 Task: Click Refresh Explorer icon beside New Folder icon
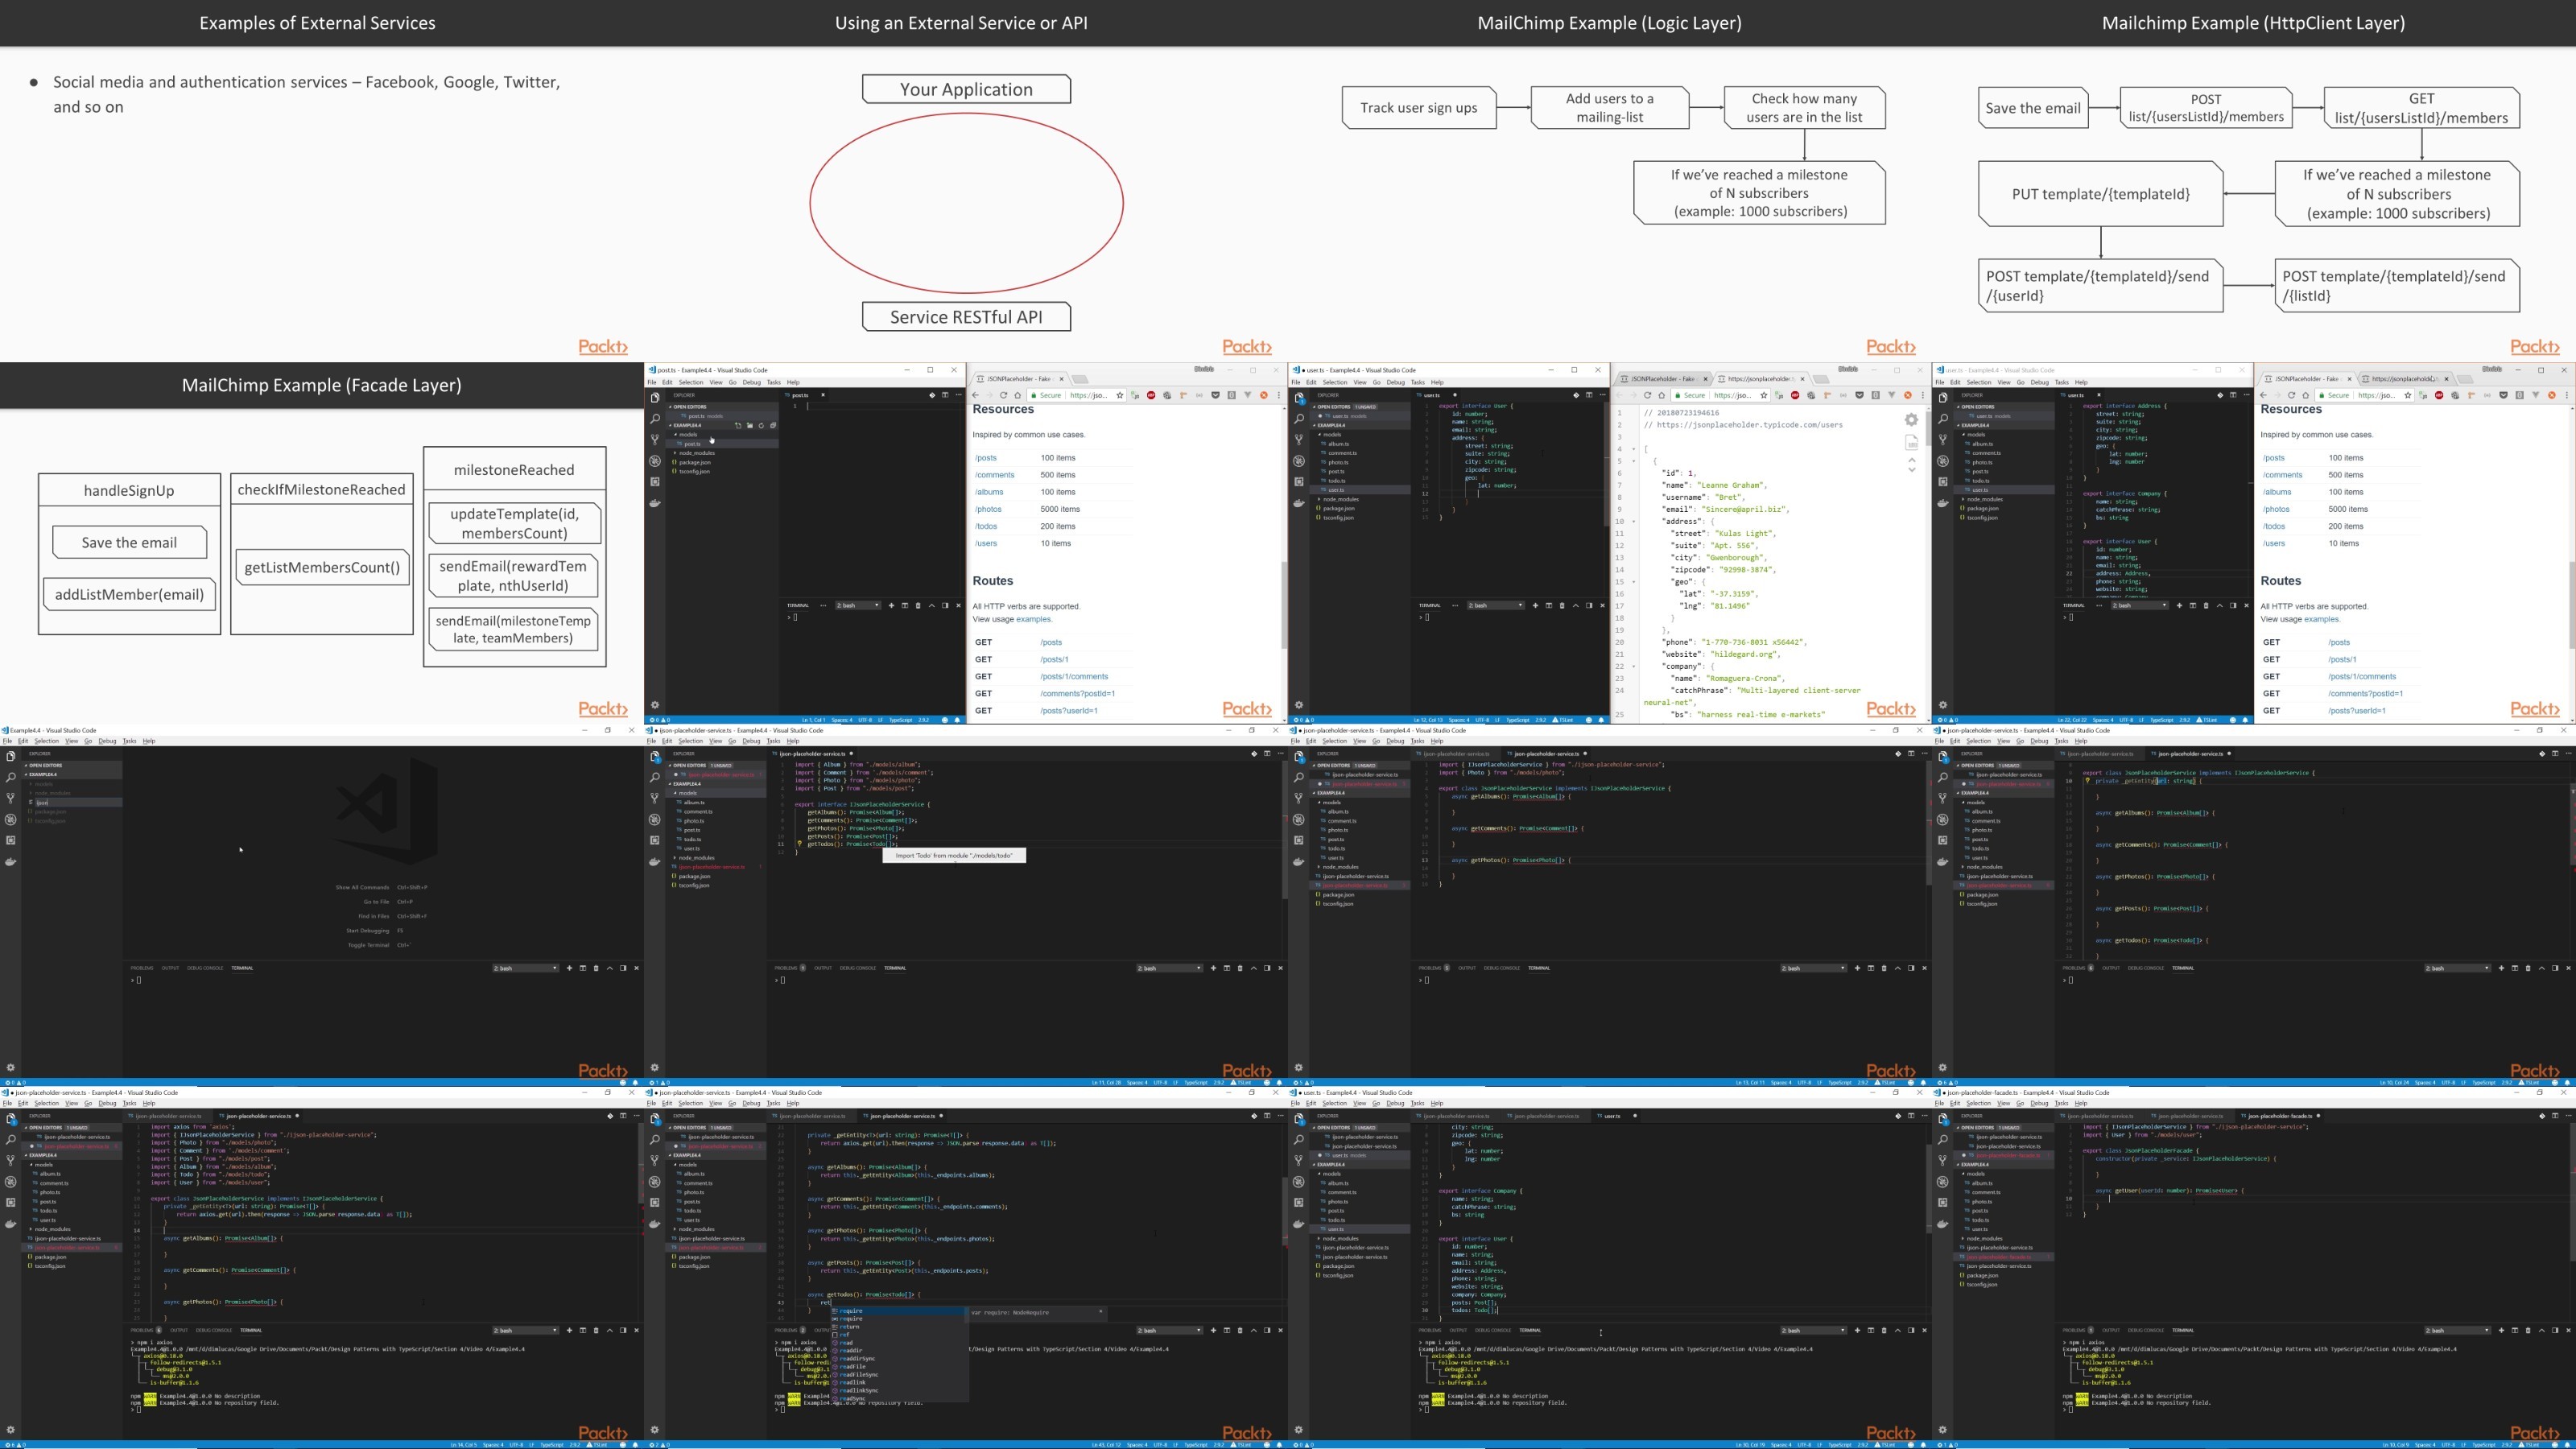(761, 425)
